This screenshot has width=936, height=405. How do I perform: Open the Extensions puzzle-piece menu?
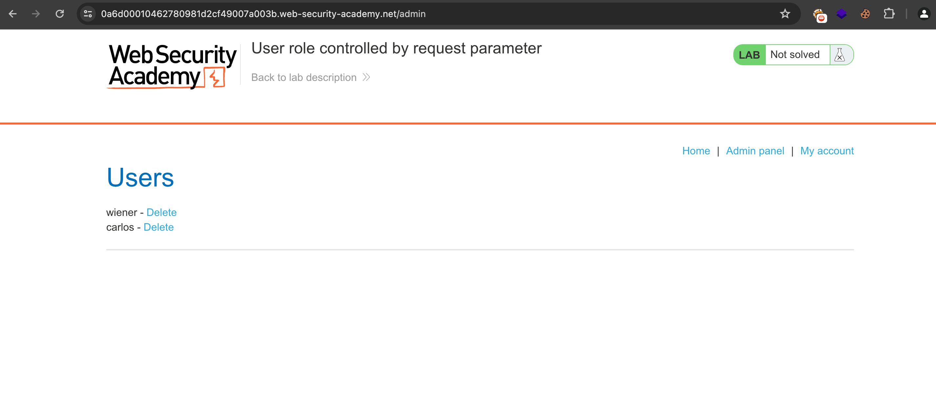pos(889,14)
